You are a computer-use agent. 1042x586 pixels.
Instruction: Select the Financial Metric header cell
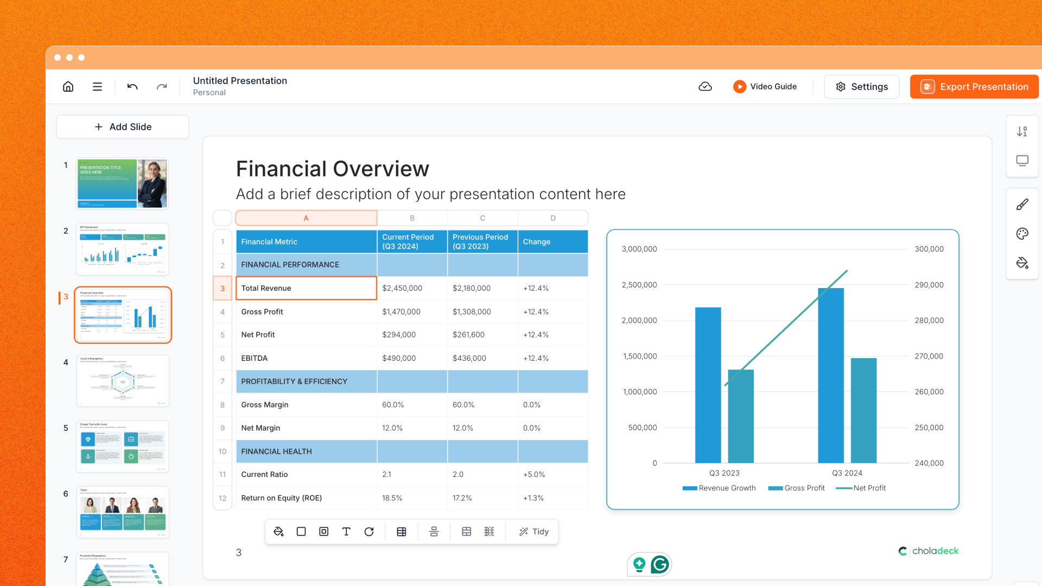pos(306,242)
